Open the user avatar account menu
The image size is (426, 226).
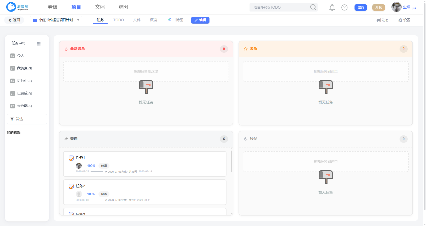[396, 7]
